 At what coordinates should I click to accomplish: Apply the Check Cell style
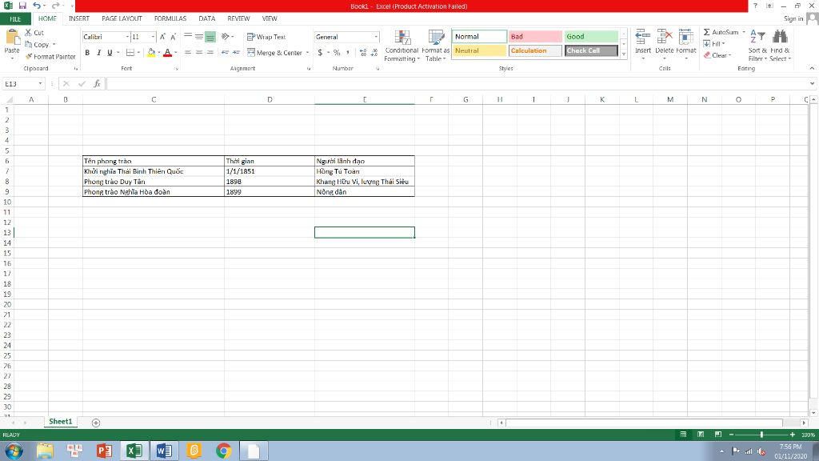[591, 50]
